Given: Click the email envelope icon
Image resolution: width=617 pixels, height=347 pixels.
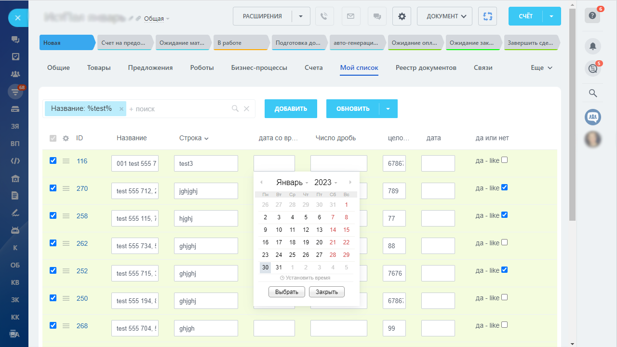Looking at the screenshot, I should tap(350, 16).
